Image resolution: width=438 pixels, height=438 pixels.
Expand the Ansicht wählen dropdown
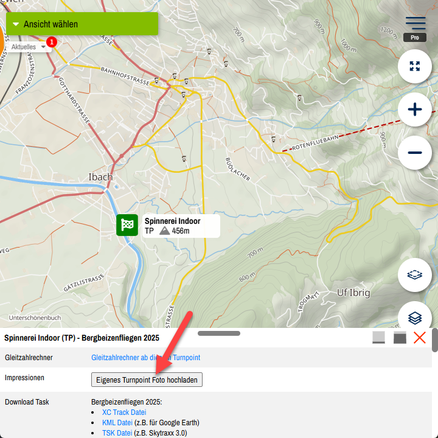point(82,24)
